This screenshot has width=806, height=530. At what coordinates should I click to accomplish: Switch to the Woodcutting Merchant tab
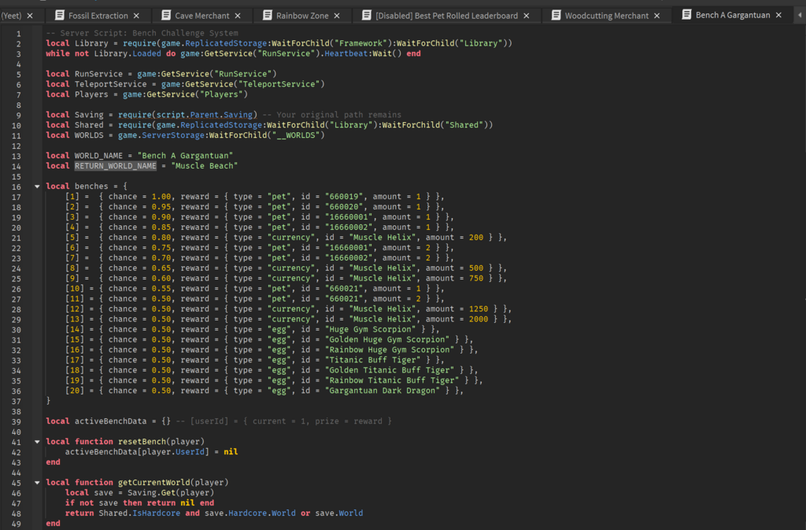(606, 16)
